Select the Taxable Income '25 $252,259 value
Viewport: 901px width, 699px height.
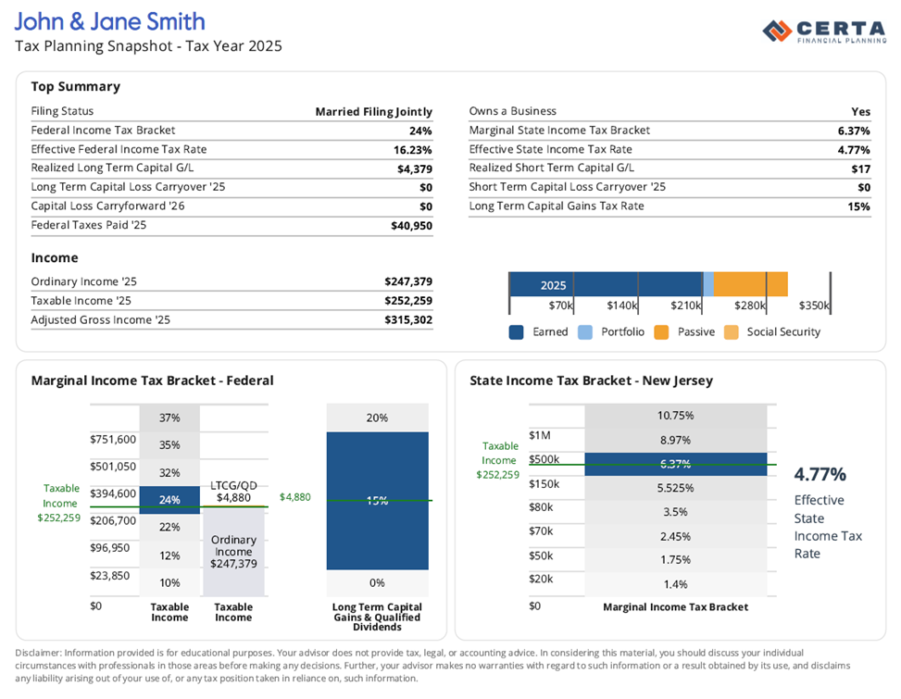tap(408, 300)
